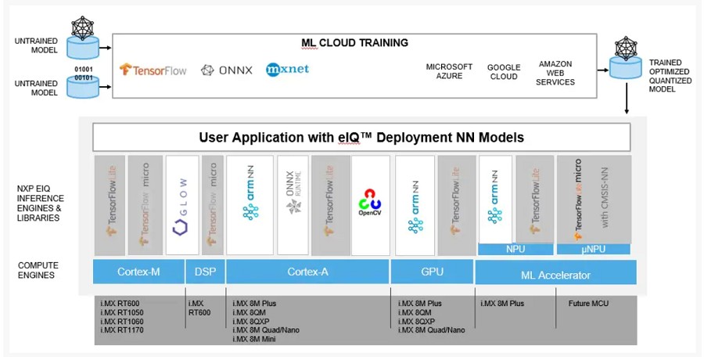Image resolution: width=704 pixels, height=357 pixels.
Task: Click the GOOGLE CLOUD text
Action: pos(504,72)
